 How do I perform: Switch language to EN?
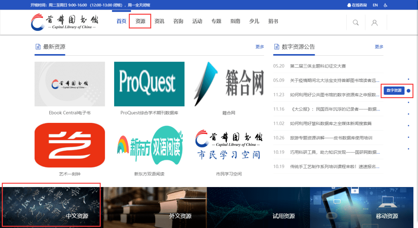375,5
